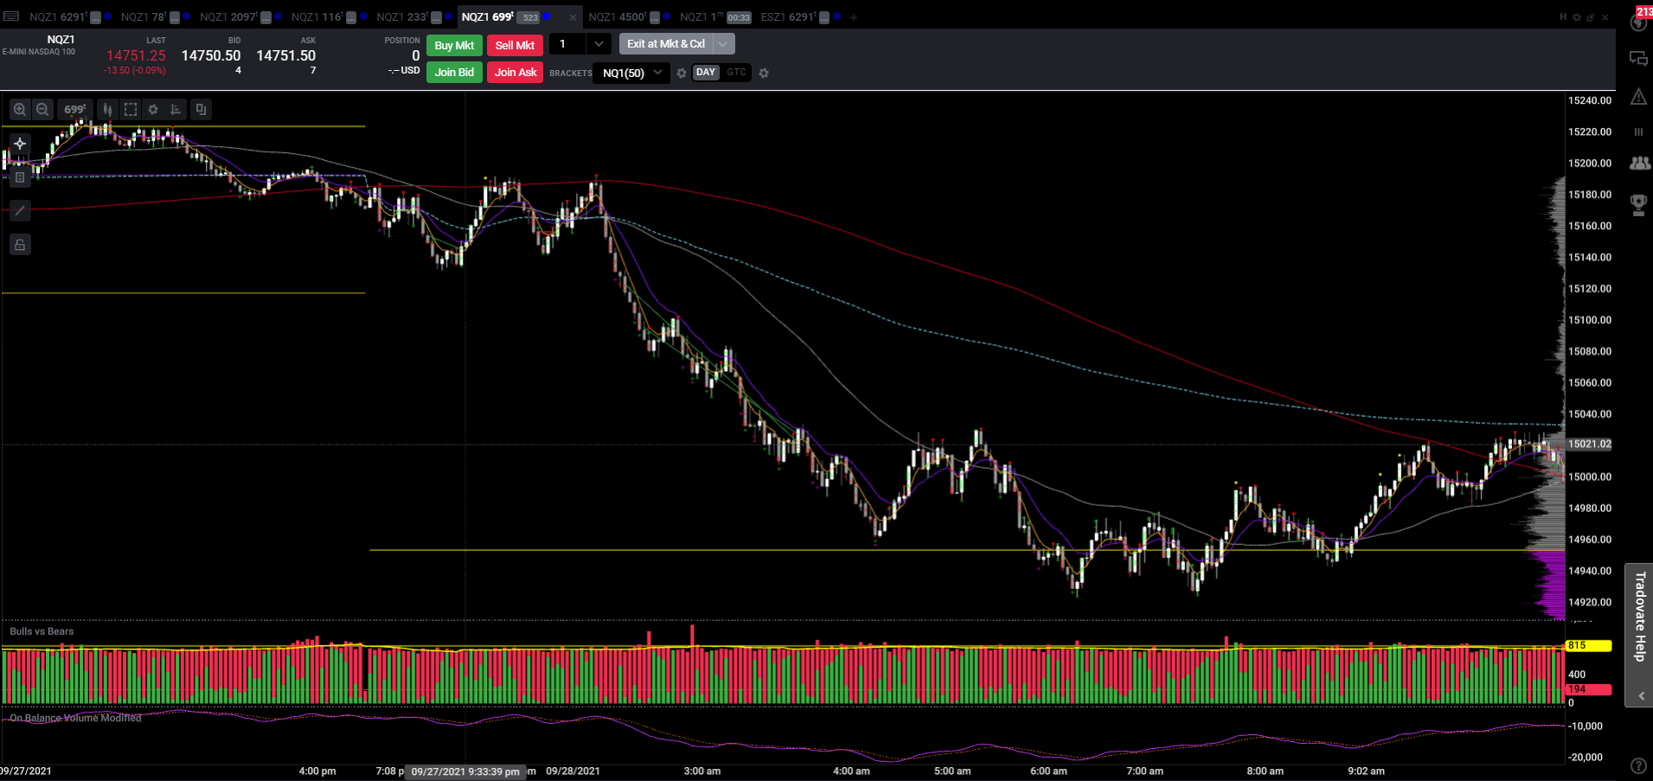Screen dimensions: 1653x781
Task: Click the copy/duplicate chart icon
Action: tap(201, 109)
